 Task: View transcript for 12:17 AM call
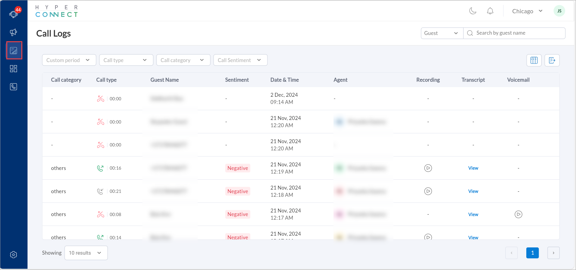click(473, 215)
